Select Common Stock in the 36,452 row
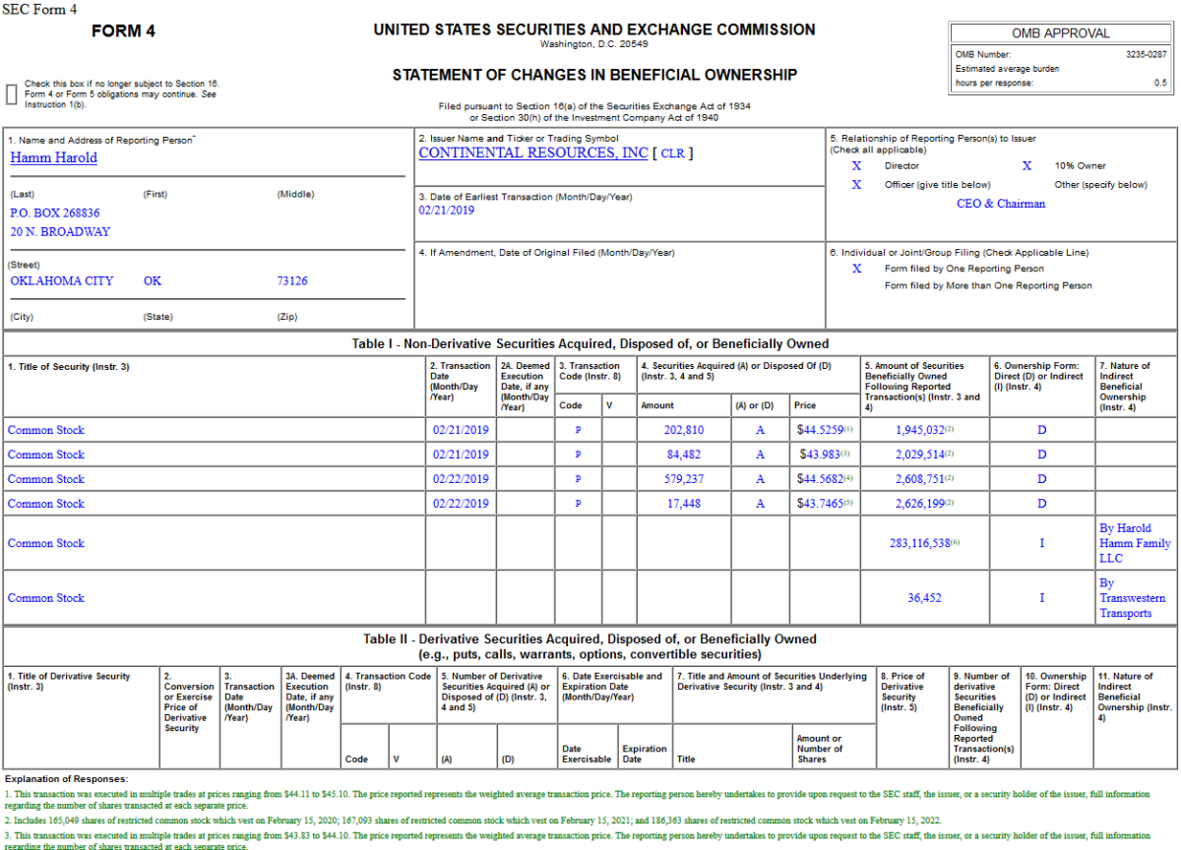This screenshot has height=850, width=1181. 46,598
